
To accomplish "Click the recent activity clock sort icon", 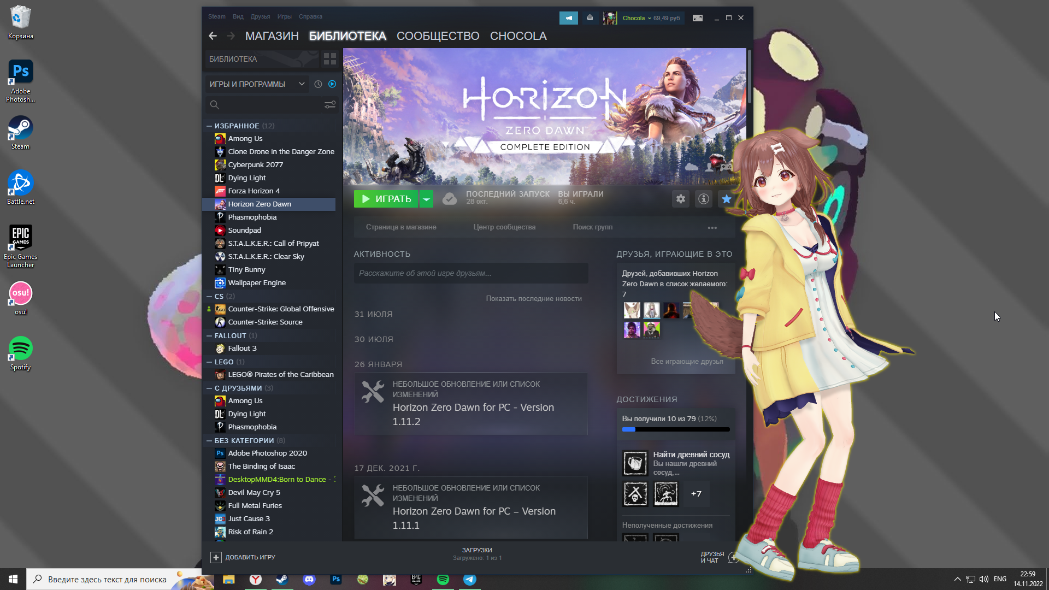I will 318,84.
